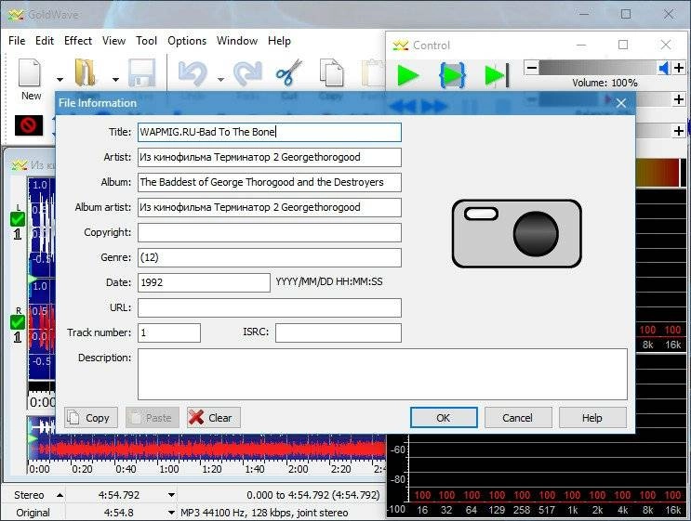Adjust the Volume gradient slider

point(598,68)
